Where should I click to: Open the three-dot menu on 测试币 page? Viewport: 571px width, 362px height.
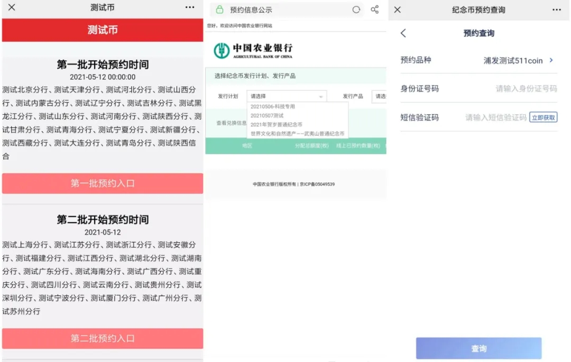tap(190, 7)
